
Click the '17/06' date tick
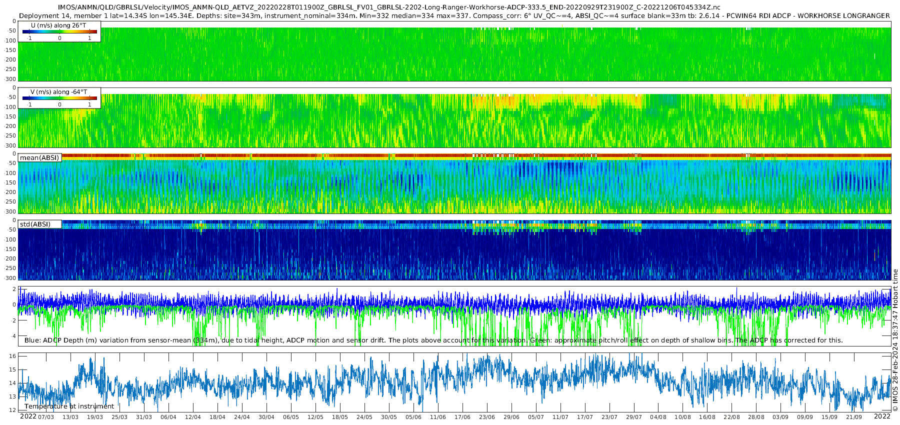462,417
